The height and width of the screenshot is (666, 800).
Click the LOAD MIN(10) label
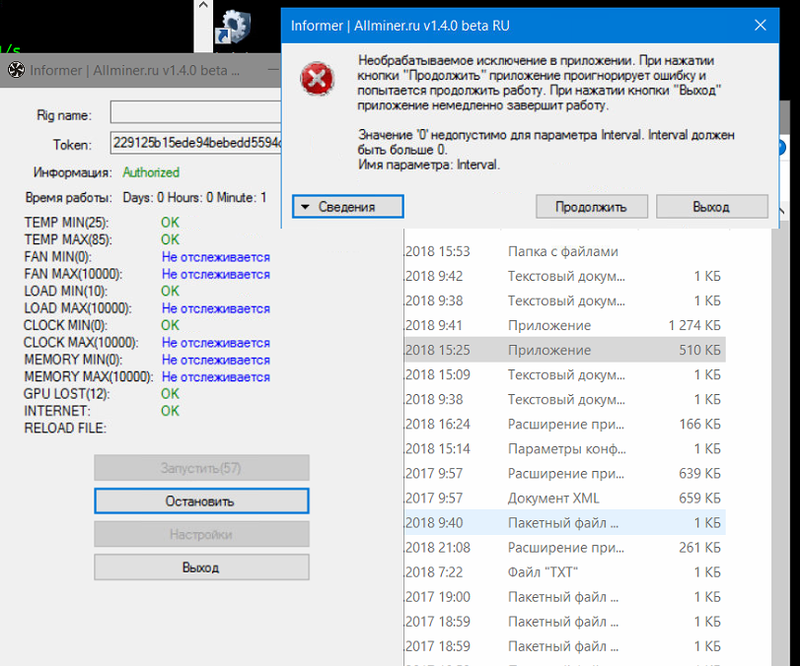click(66, 291)
